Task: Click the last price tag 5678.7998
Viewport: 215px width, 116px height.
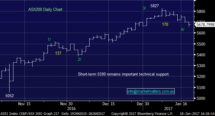Action: [205, 25]
